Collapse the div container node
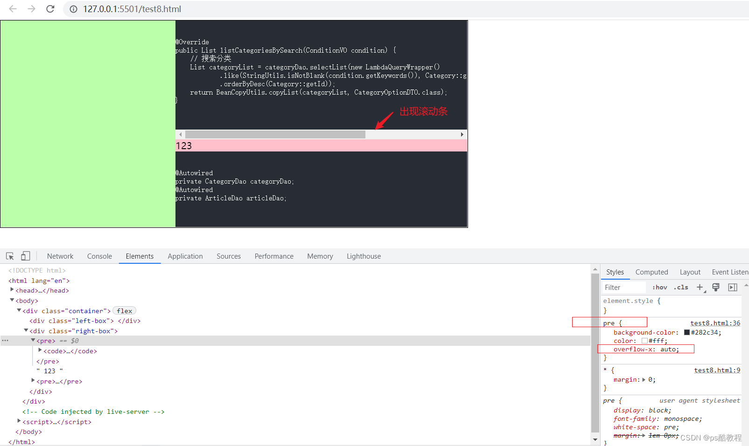The height and width of the screenshot is (446, 749). tap(19, 310)
